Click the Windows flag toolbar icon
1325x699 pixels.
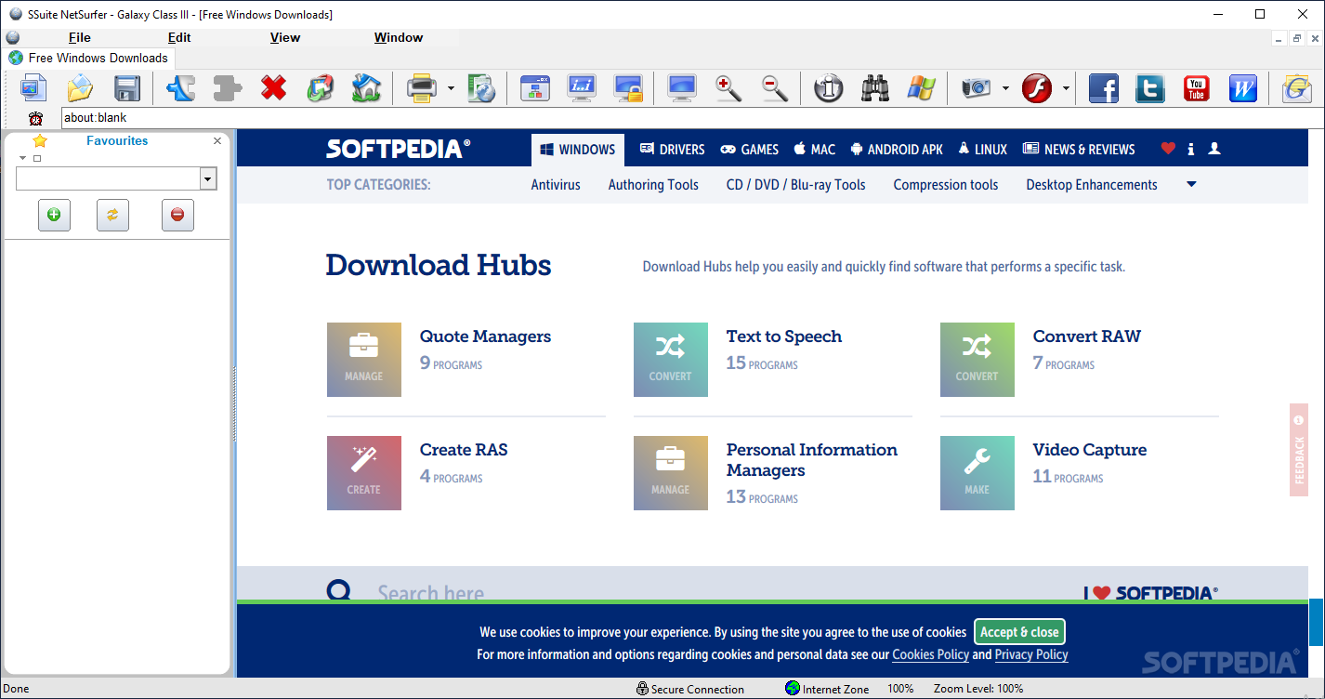click(921, 89)
